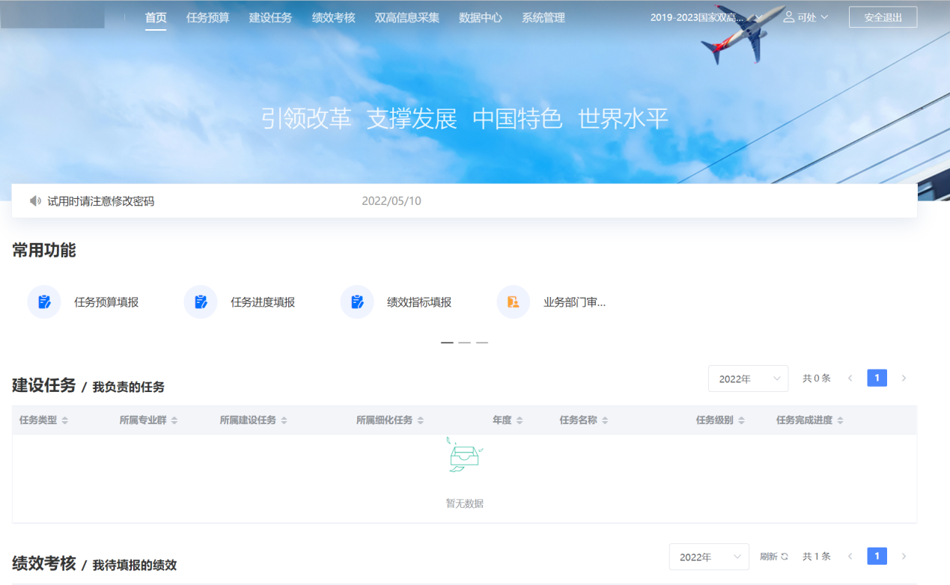Open the 试用时请注意修改密码 notice

point(100,201)
